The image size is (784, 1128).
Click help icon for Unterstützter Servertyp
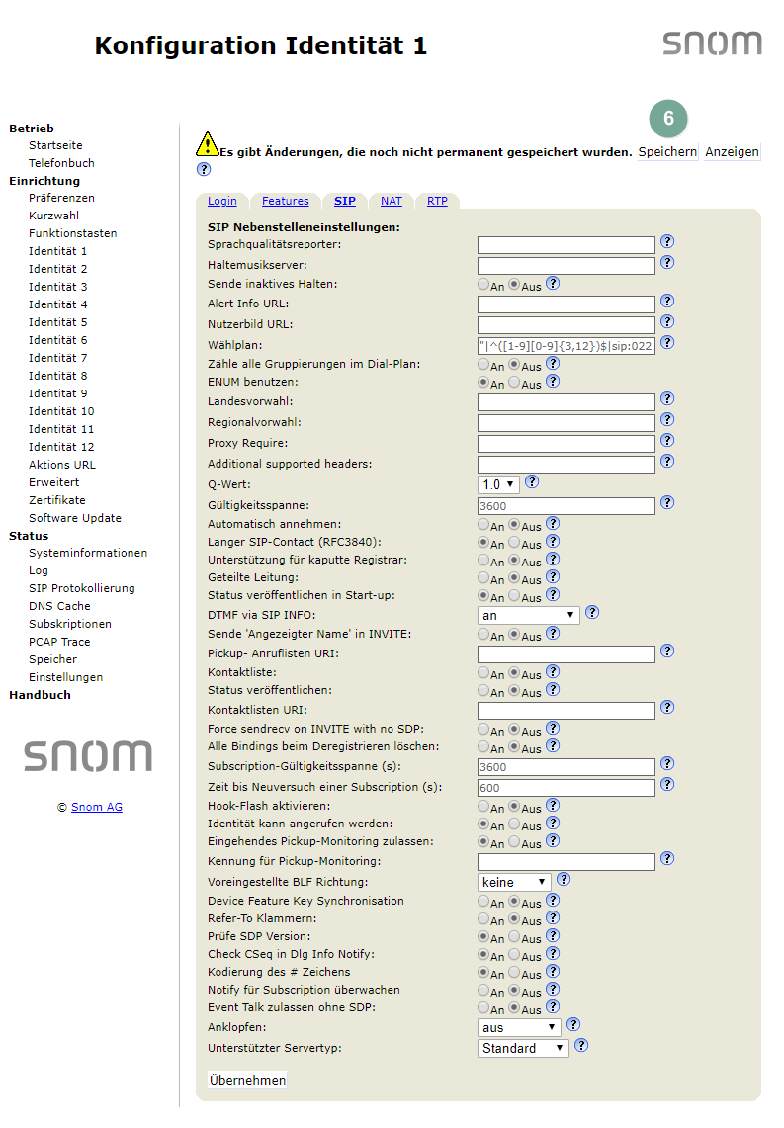pyautogui.click(x=581, y=1046)
